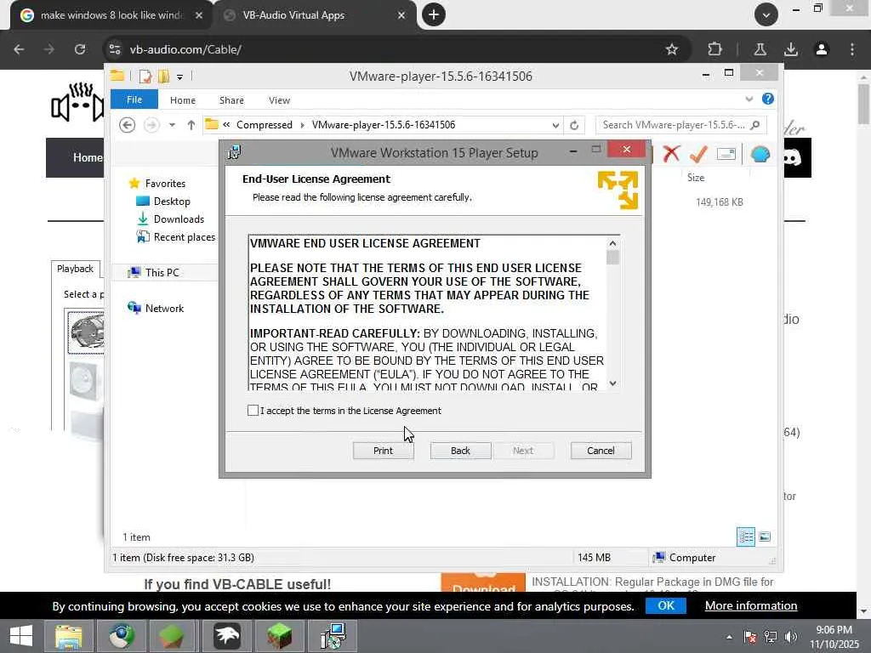Open the Windows Start button
Image resolution: width=871 pixels, height=653 pixels.
tap(21, 636)
